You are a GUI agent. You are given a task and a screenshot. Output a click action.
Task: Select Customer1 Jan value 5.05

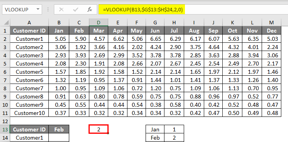click(59, 39)
